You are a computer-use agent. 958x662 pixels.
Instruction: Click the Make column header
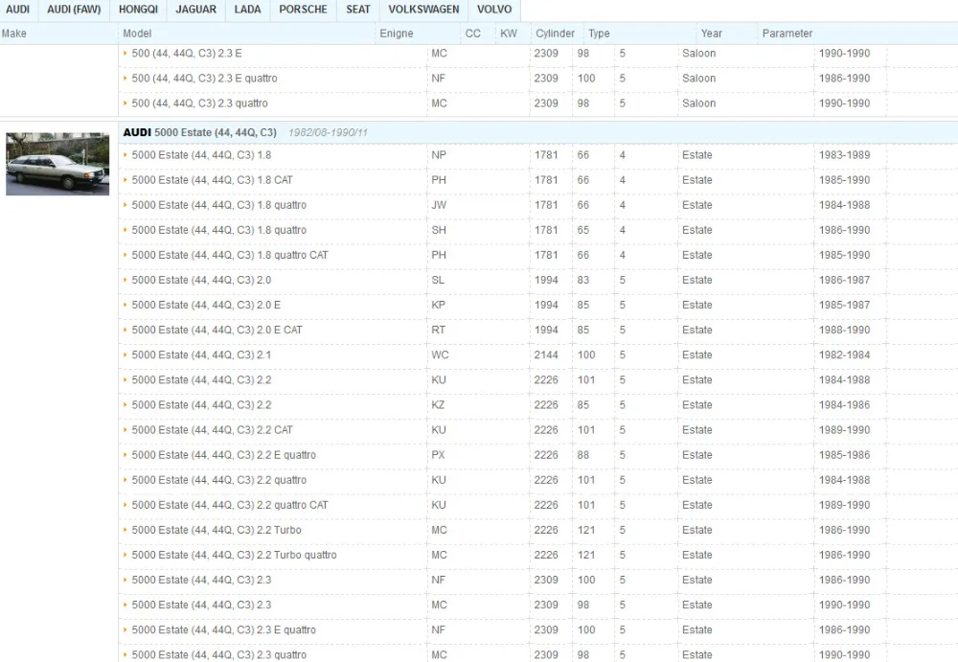[x=14, y=34]
